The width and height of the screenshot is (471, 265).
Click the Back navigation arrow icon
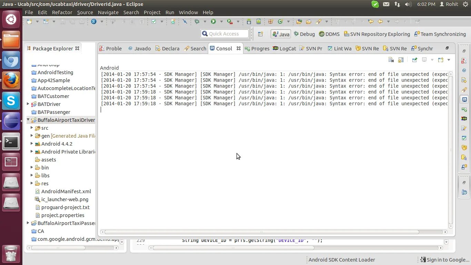click(x=380, y=21)
